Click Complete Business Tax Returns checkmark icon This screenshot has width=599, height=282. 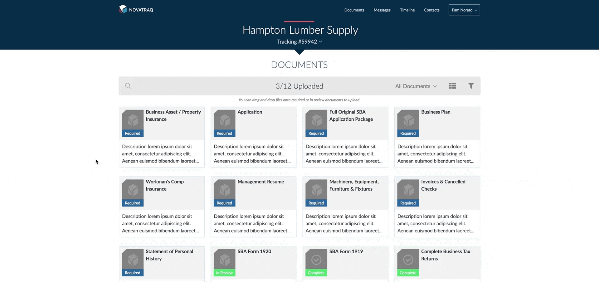click(x=408, y=259)
